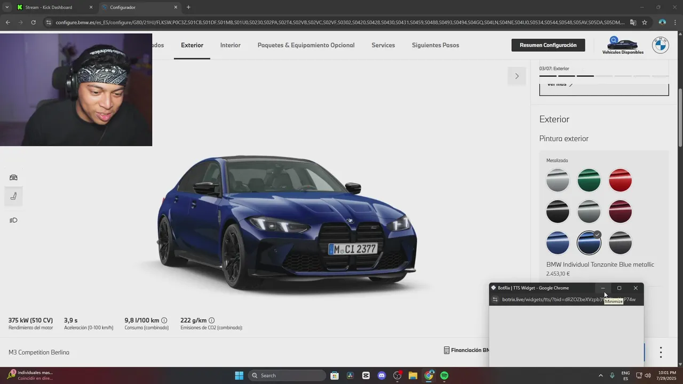Click the BMW logo
This screenshot has height=384, width=683.
661,45
